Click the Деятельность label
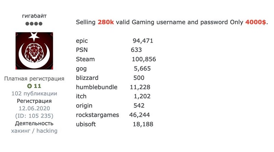The width and height of the screenshot is (274, 152). click(x=34, y=123)
